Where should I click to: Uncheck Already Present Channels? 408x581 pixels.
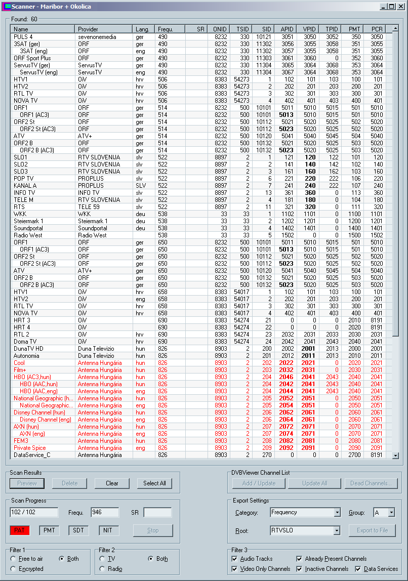click(x=332, y=559)
